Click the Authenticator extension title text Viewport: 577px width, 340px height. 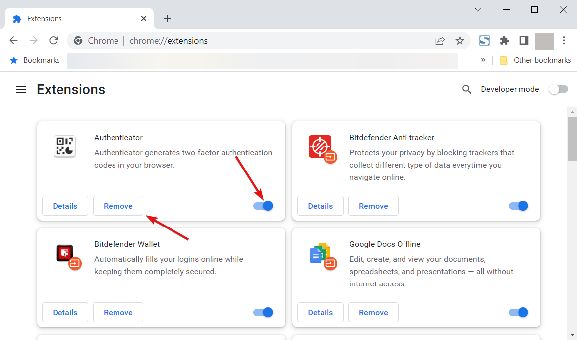pyautogui.click(x=118, y=138)
